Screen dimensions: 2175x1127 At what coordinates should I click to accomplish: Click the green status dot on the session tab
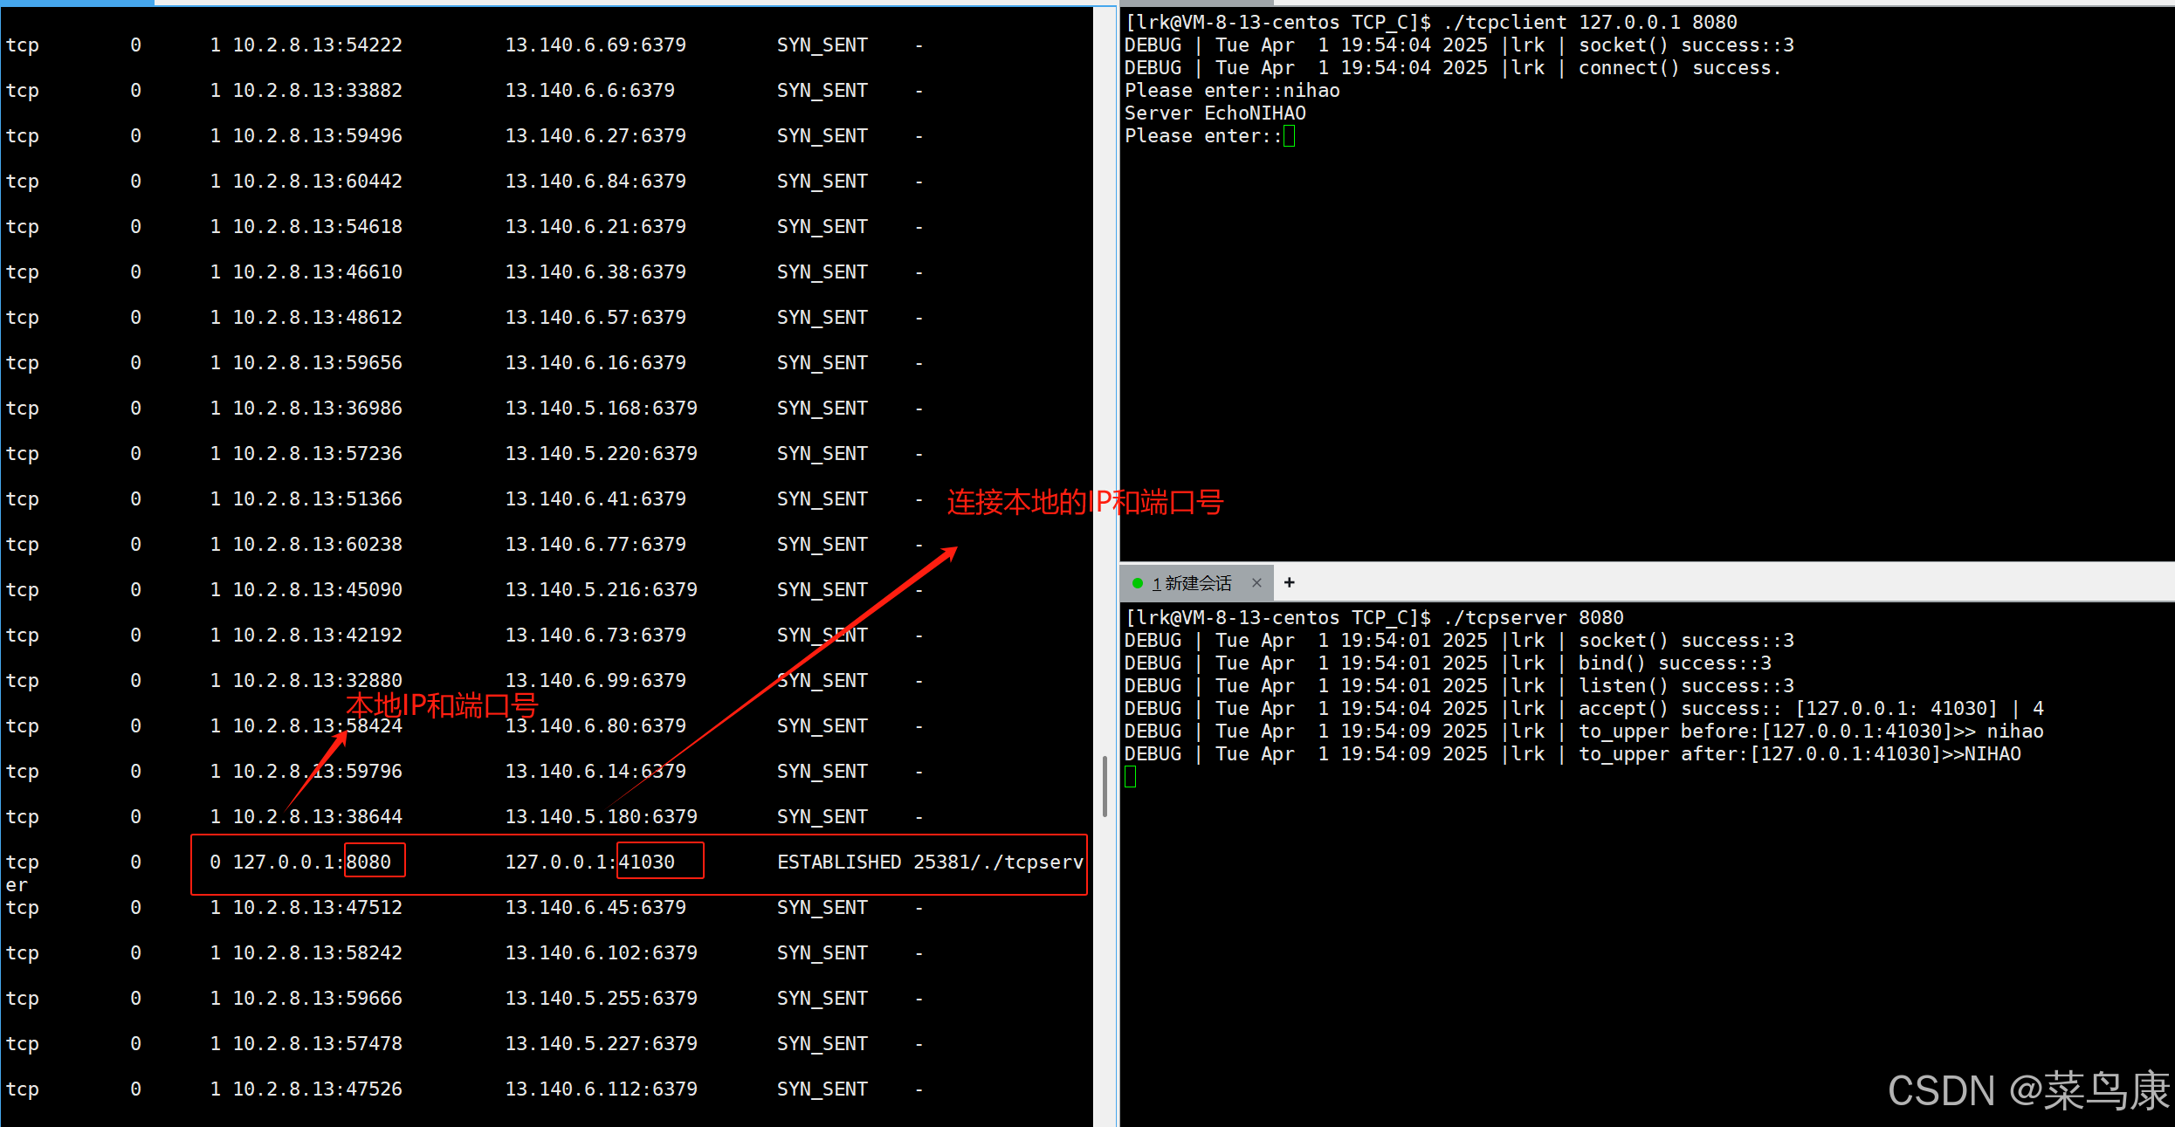click(1137, 582)
